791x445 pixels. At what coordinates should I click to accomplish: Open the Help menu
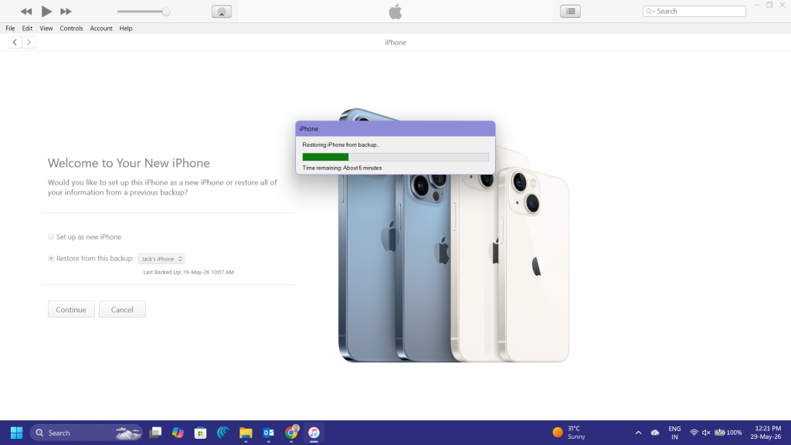click(x=126, y=29)
